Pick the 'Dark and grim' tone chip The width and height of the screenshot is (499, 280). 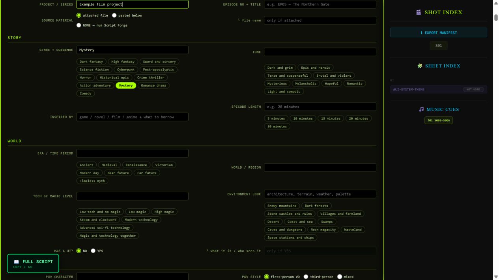tap(280, 68)
